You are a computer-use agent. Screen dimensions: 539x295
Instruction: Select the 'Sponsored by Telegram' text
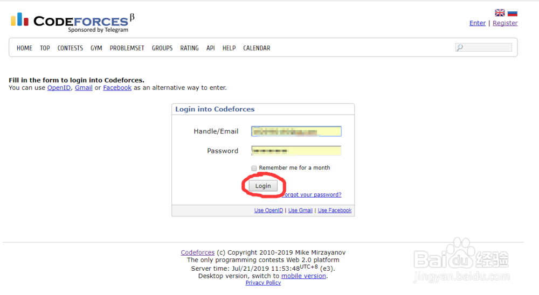pos(98,30)
